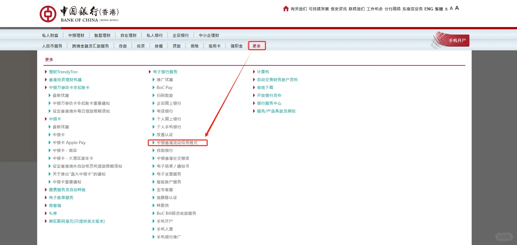This screenshot has width=517, height=245.
Task: Click the Bank of China Hong Kong logo
Action: click(79, 14)
